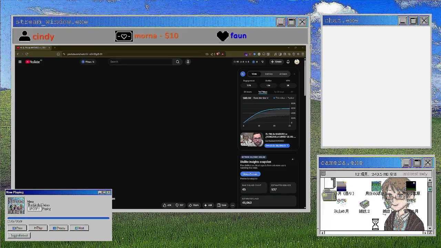Select the 1st 7 days range
This screenshot has height=248, width=441.
pyautogui.click(x=263, y=92)
